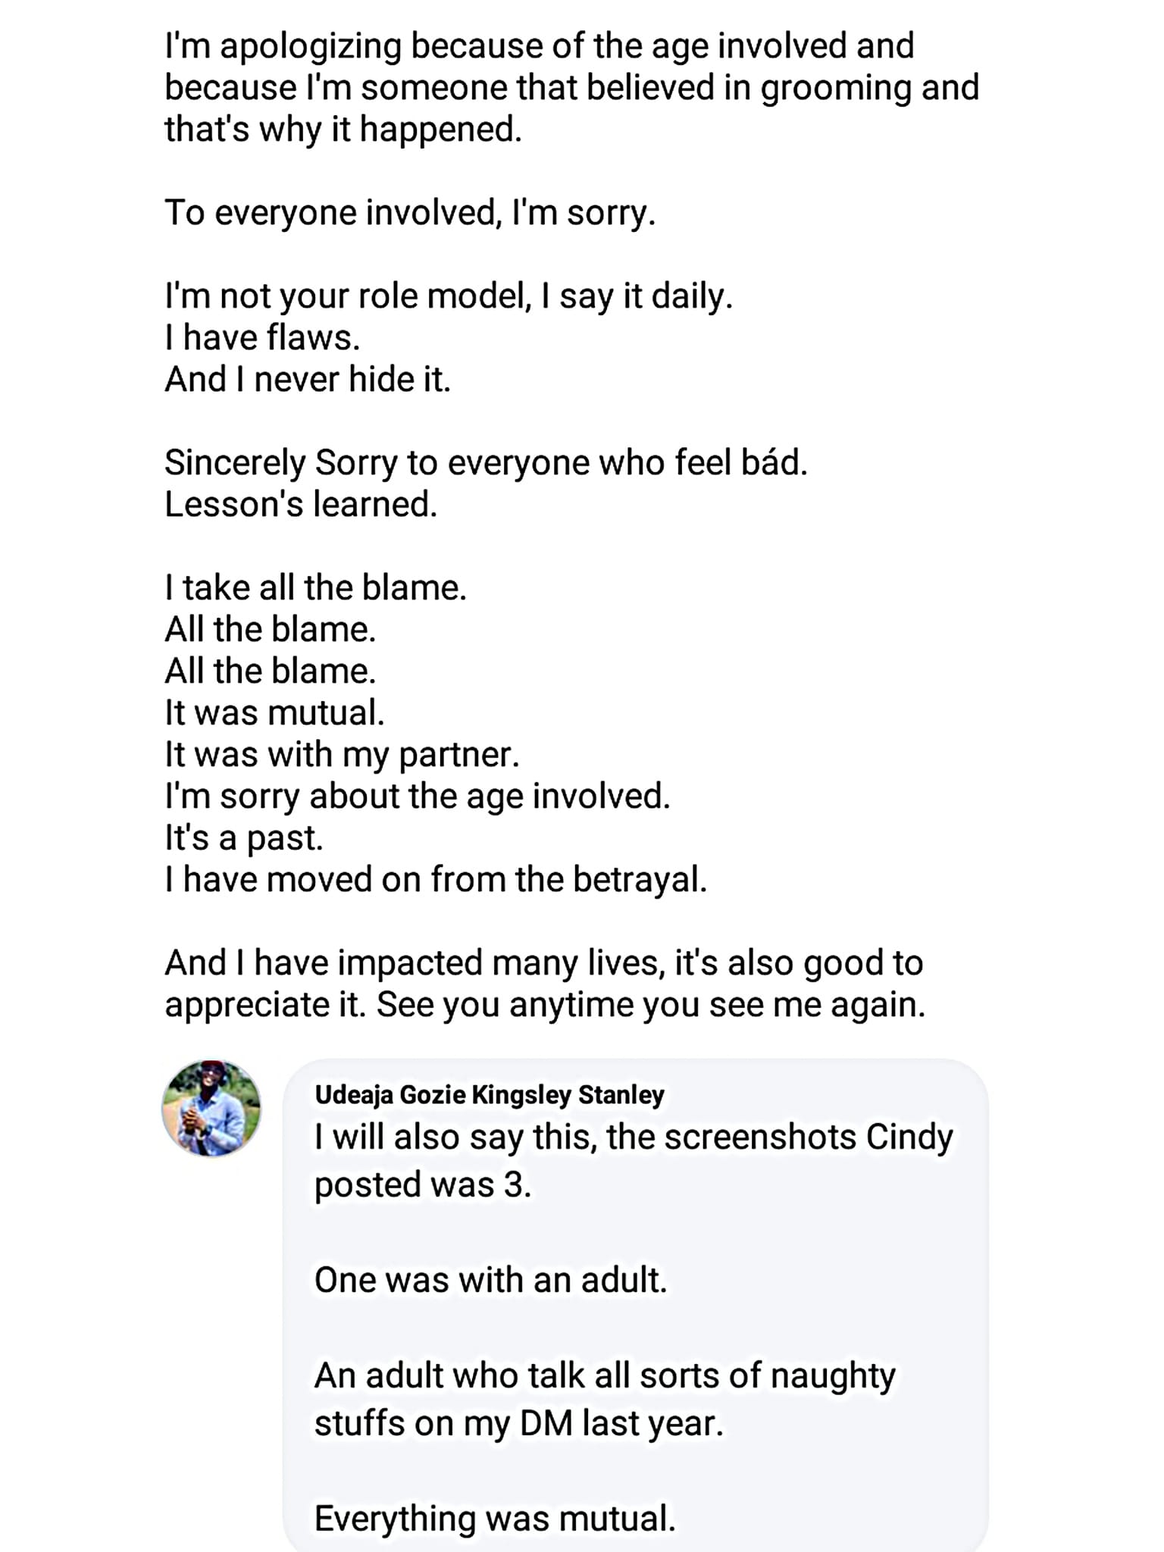1164x1552 pixels.
Task: Tap the "I have flaws" line
Action: (262, 338)
